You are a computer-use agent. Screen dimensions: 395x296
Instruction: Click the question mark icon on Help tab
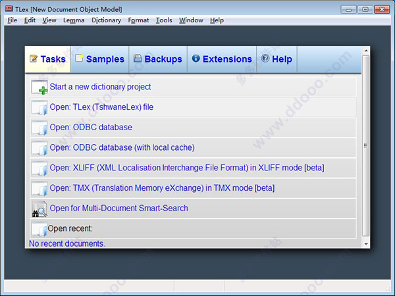265,58
